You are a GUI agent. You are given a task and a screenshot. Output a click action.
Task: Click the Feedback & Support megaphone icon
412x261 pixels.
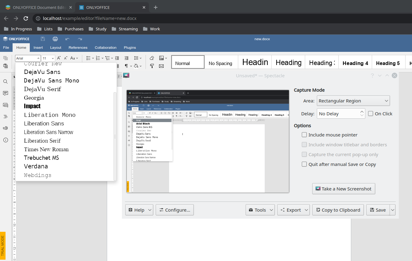pos(5,128)
